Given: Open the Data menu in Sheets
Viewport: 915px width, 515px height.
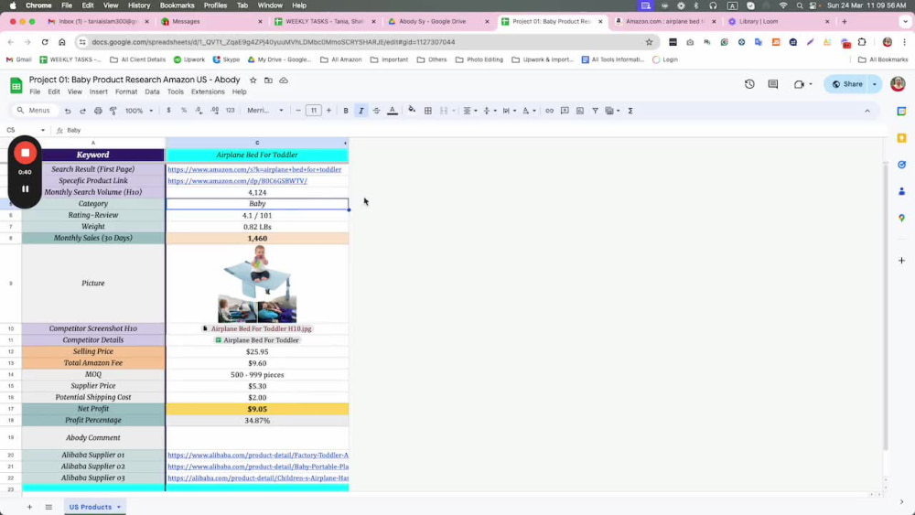Looking at the screenshot, I should pos(152,91).
